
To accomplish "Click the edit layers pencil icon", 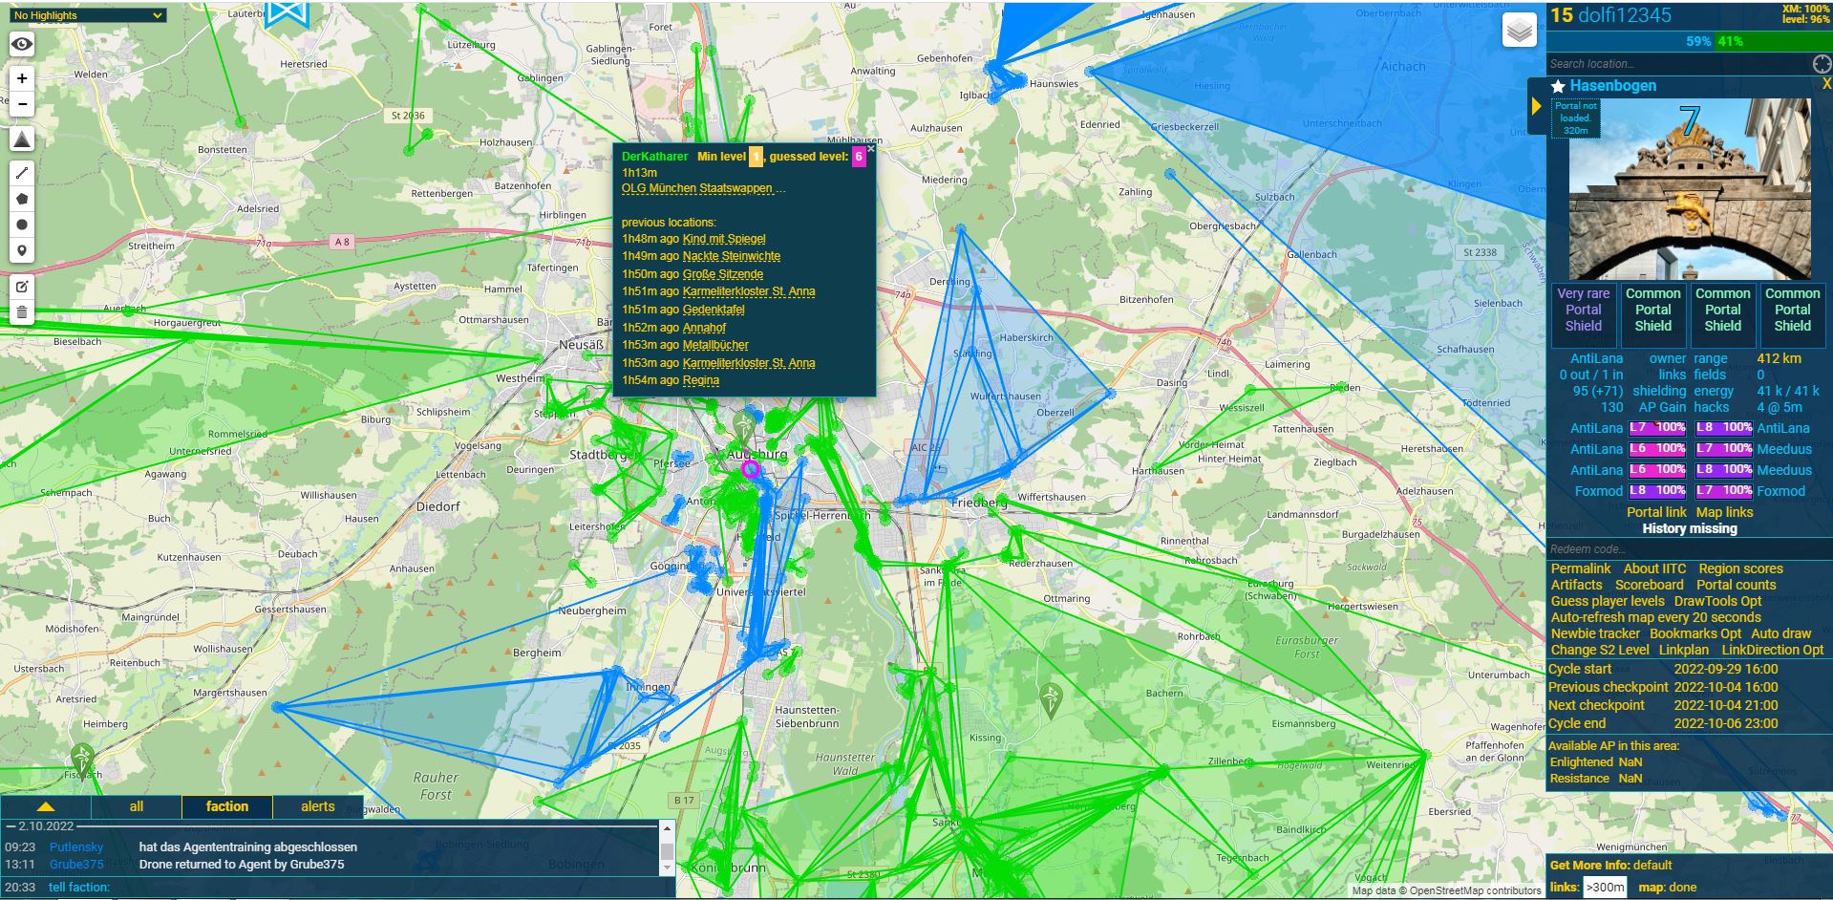I will click(x=22, y=286).
